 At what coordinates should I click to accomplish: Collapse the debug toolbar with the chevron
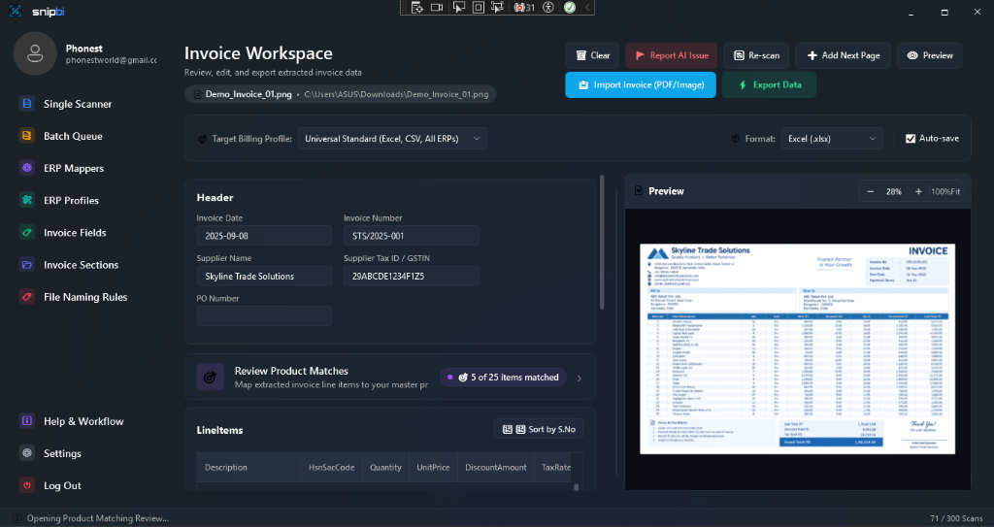point(587,8)
